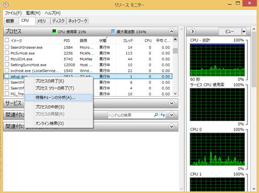The image size is (259, 193).
Task: Open the 監視(M) menu
Action: pos(33,13)
